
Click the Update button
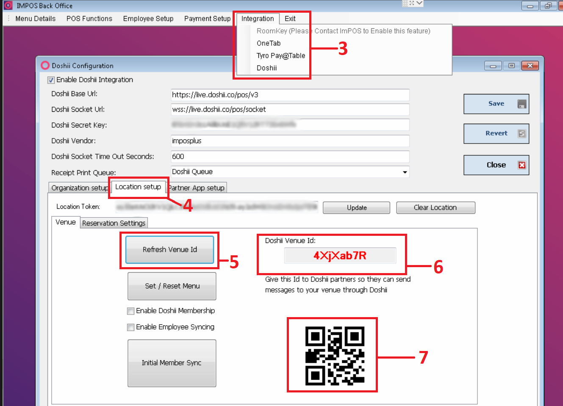(x=357, y=208)
